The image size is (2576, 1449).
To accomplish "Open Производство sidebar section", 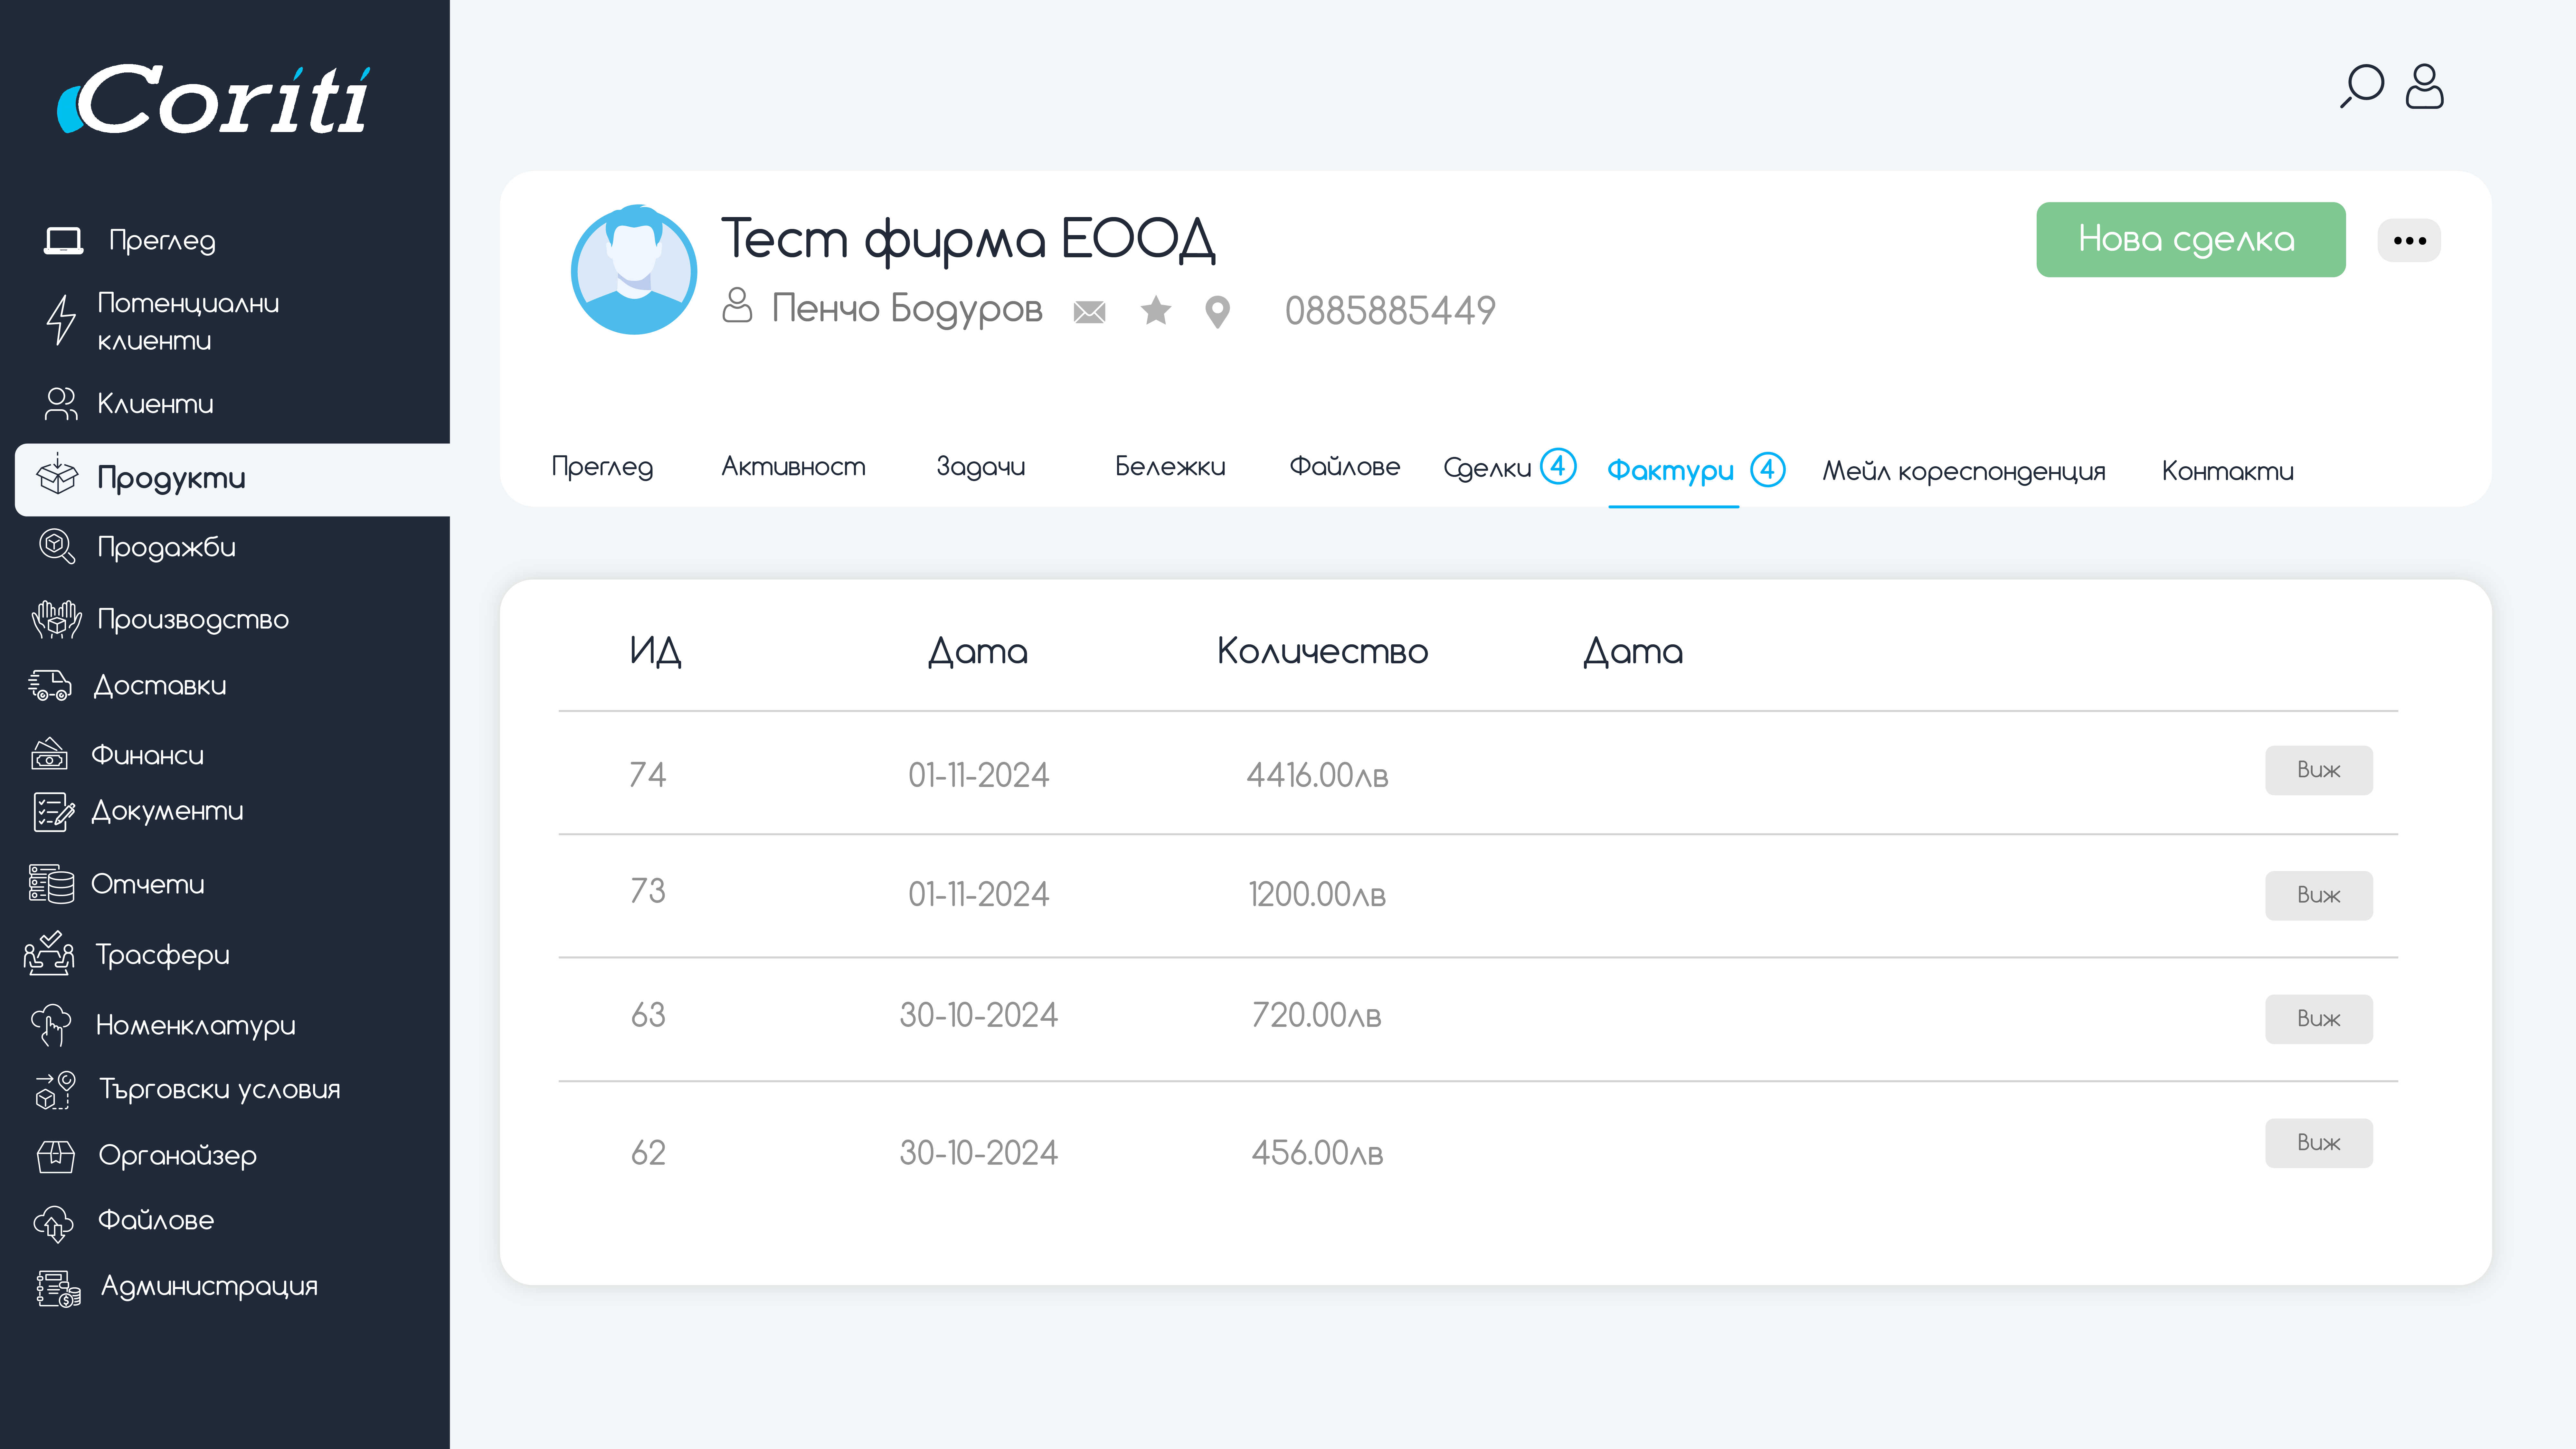I will click(x=193, y=620).
